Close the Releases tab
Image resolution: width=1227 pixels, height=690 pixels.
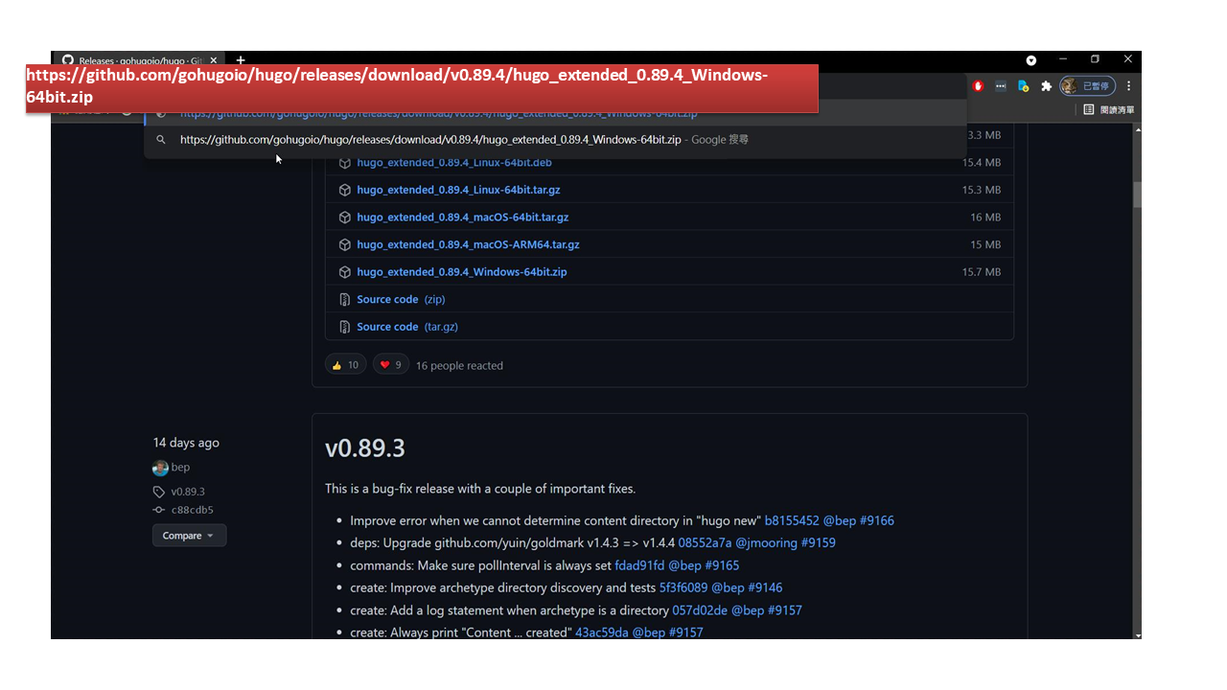[x=214, y=60]
